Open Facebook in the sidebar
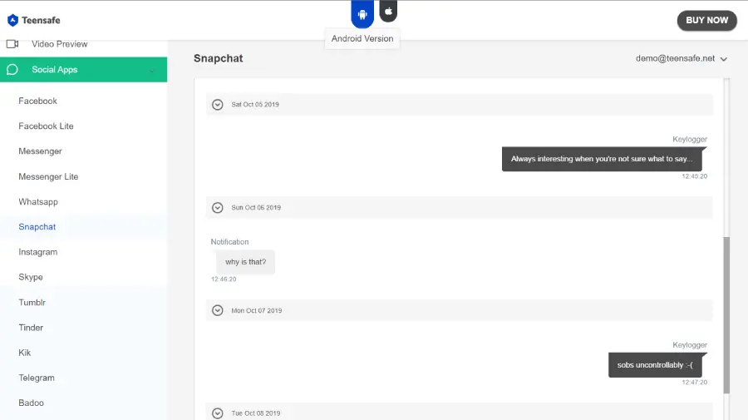748x420 pixels. click(x=37, y=101)
